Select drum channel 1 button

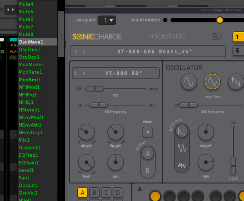point(238,37)
